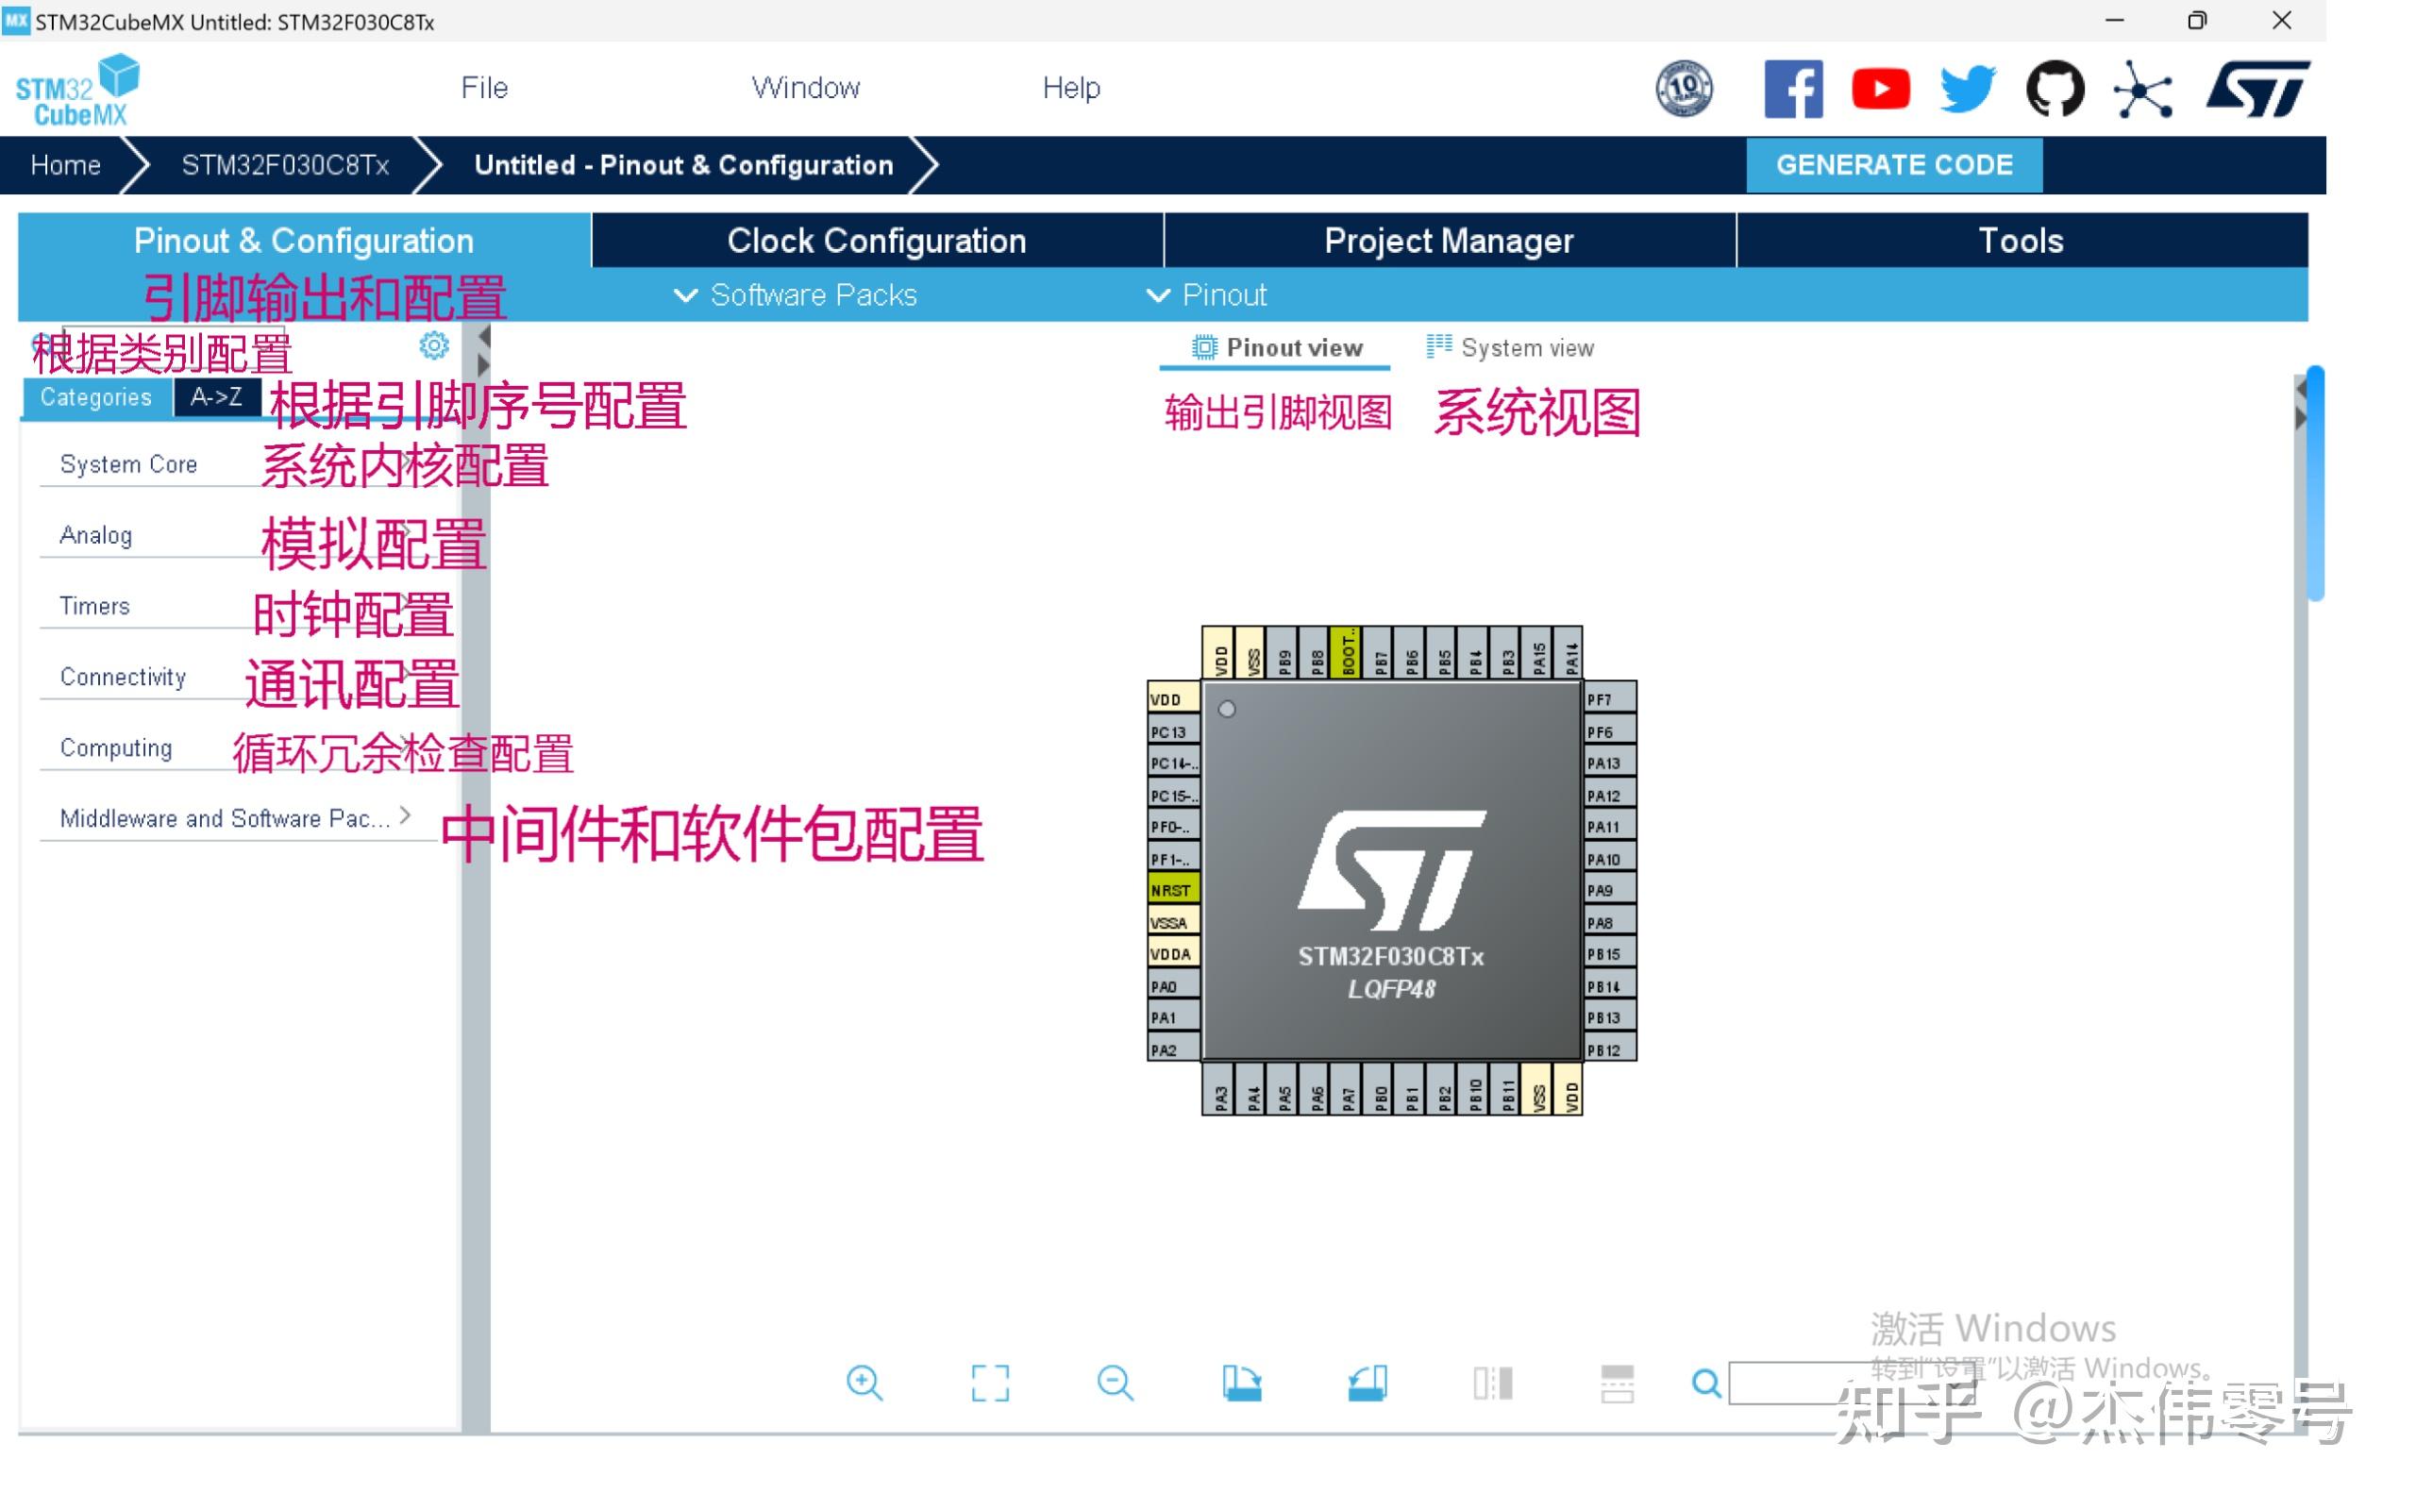Show Categories list view
The width and height of the screenshot is (2416, 1510).
pyautogui.click(x=96, y=397)
